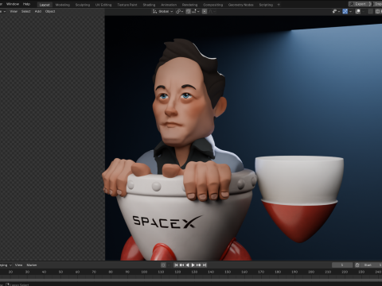Open the snapping options dropdown
382x286 pixels.
tap(195, 11)
